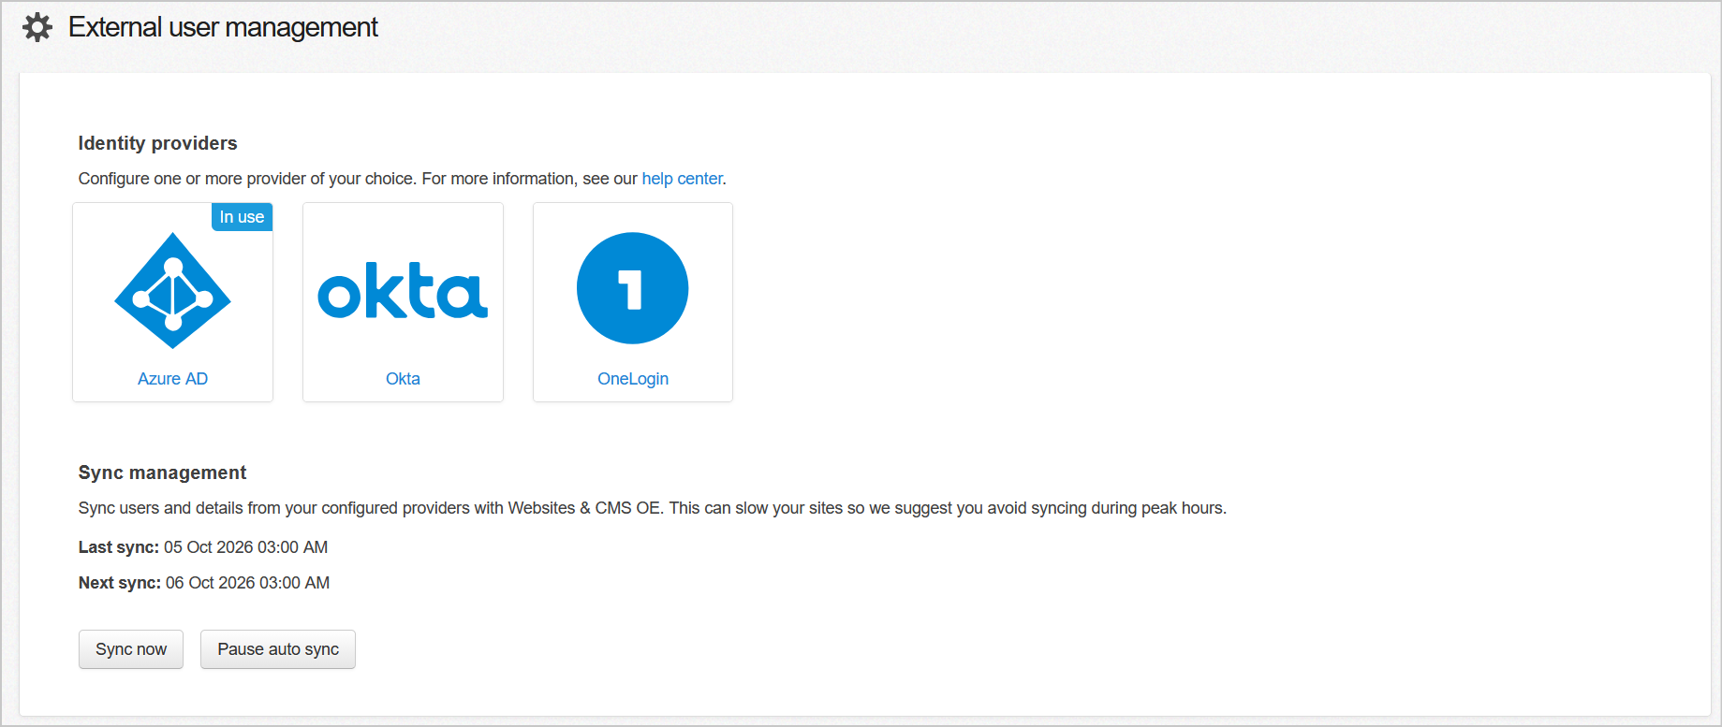Open the Okta provider link
Screen dimensions: 1722x727
point(403,379)
